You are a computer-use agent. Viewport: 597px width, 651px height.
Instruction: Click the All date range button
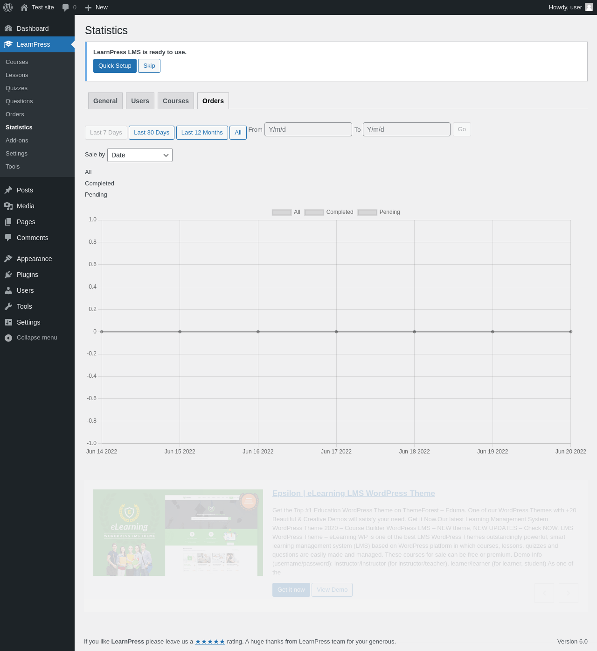tap(238, 133)
